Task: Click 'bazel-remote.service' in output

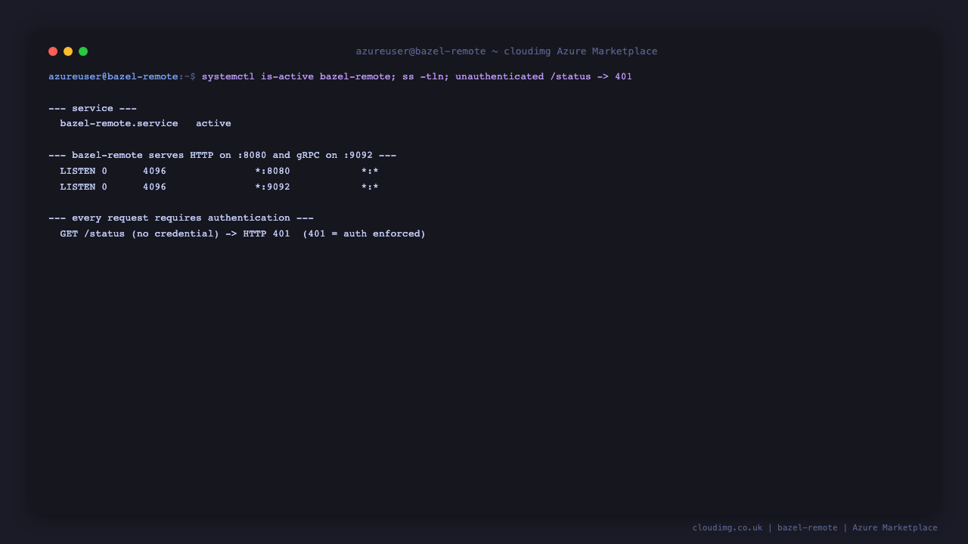Action: [119, 123]
